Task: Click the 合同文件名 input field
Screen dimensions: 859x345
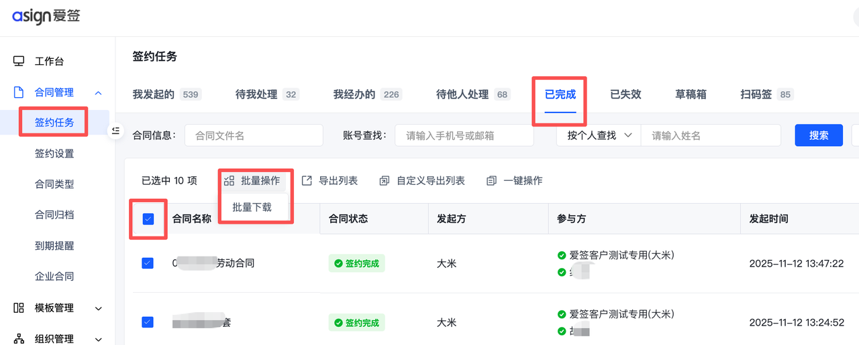Action: pos(254,135)
